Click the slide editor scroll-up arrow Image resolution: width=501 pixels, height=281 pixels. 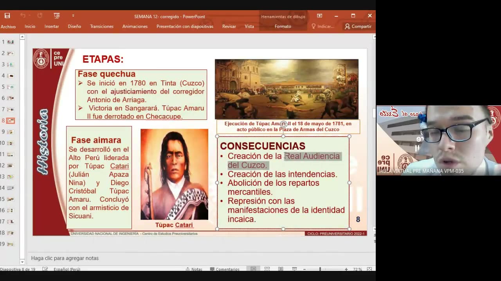point(374,37)
